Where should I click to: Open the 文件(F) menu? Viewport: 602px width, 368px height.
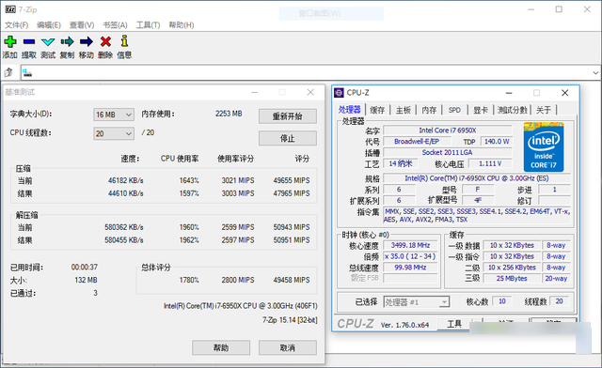[17, 25]
